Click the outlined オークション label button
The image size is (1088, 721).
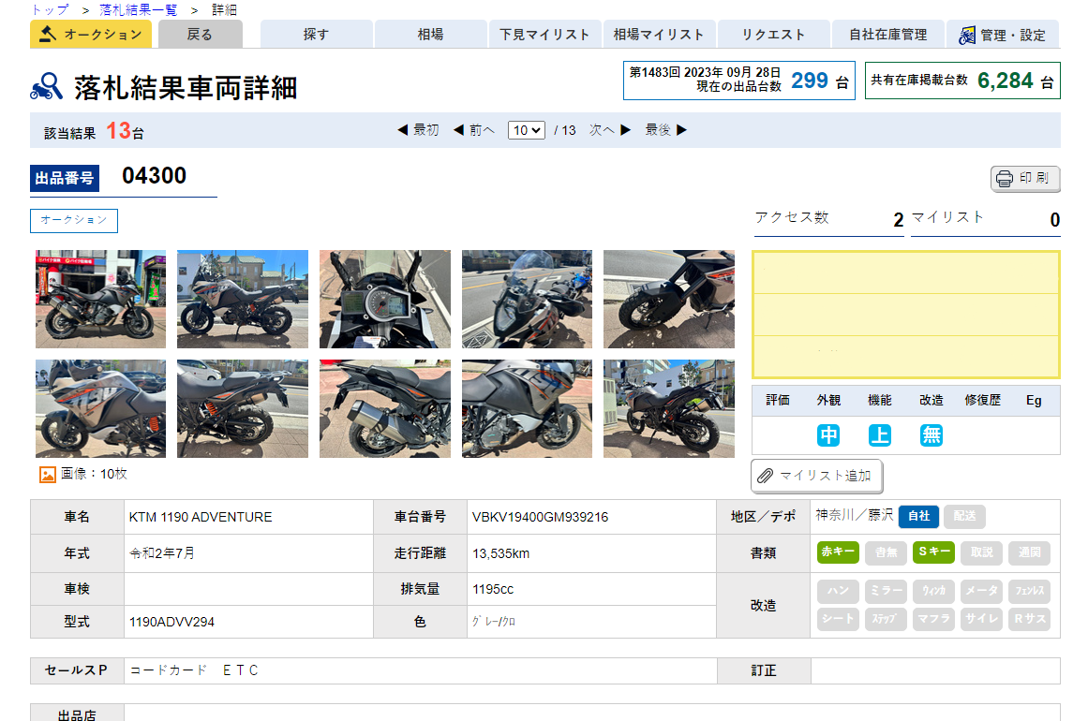pyautogui.click(x=73, y=220)
